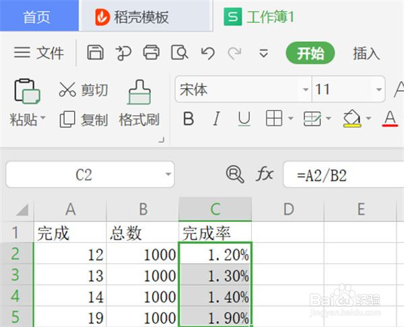The height and width of the screenshot is (327, 404).
Task: Click the draw-border table style icon
Action: point(312,118)
